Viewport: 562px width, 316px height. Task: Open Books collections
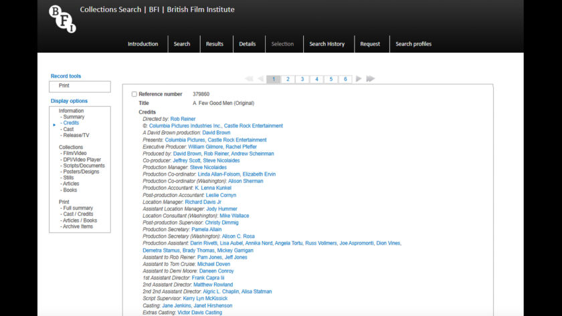tap(70, 190)
